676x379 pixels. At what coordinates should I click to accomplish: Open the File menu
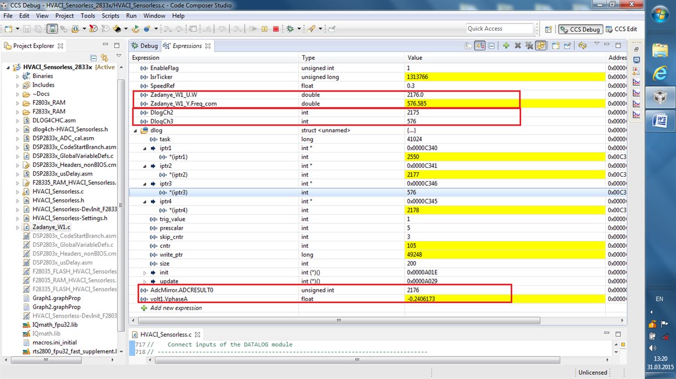click(8, 16)
